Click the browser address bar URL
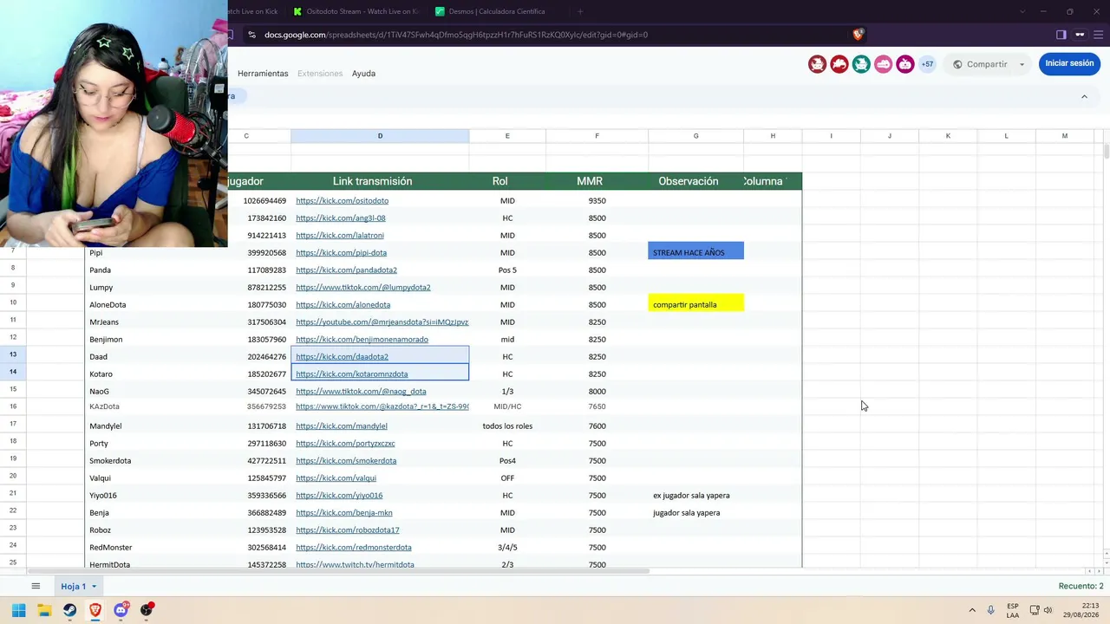The image size is (1110, 624). click(x=456, y=35)
